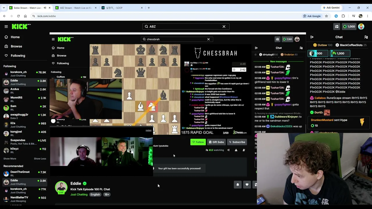Viewport: 372px width, 209px height.
Task: Open NerdBallerTV in the Recommended list
Action: pos(25,199)
